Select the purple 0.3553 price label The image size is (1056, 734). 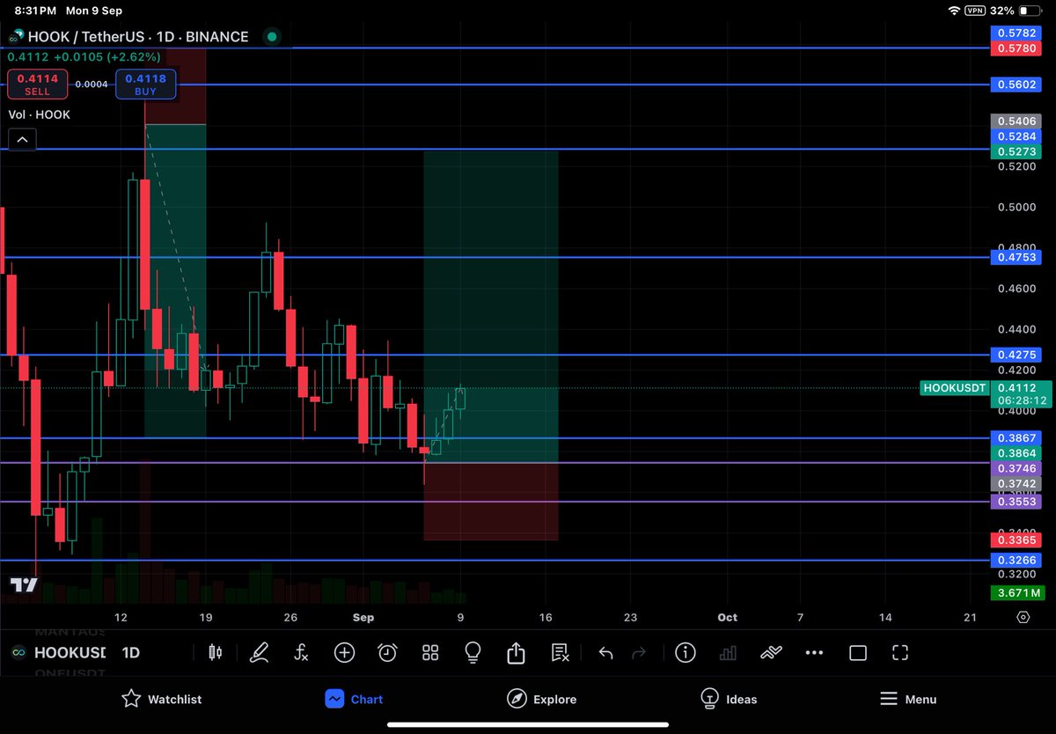(1016, 502)
